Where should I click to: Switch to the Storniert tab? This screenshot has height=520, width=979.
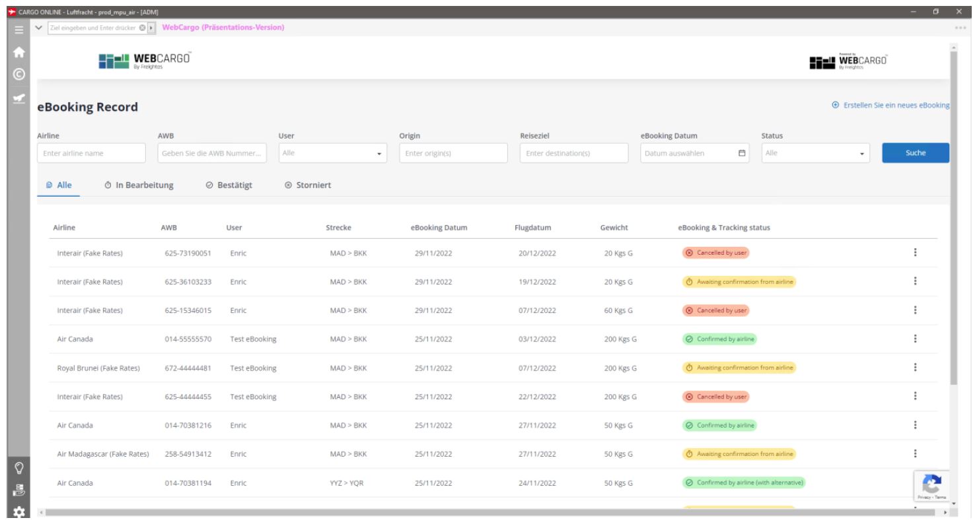coord(308,185)
